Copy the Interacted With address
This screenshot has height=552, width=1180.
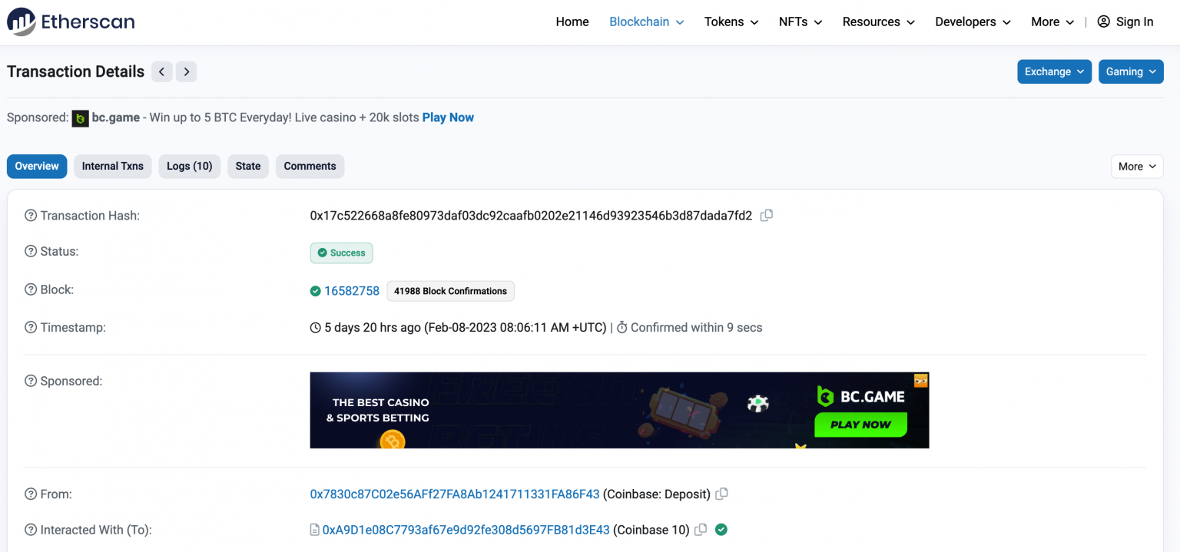tap(701, 530)
